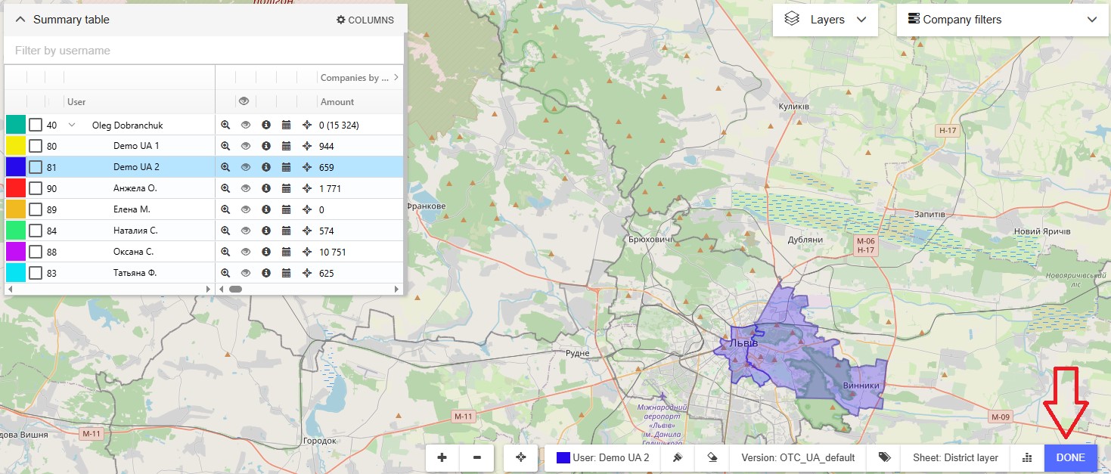Click the red color swatch for Анжела О.
The width and height of the screenshot is (1111, 474).
[x=16, y=188]
